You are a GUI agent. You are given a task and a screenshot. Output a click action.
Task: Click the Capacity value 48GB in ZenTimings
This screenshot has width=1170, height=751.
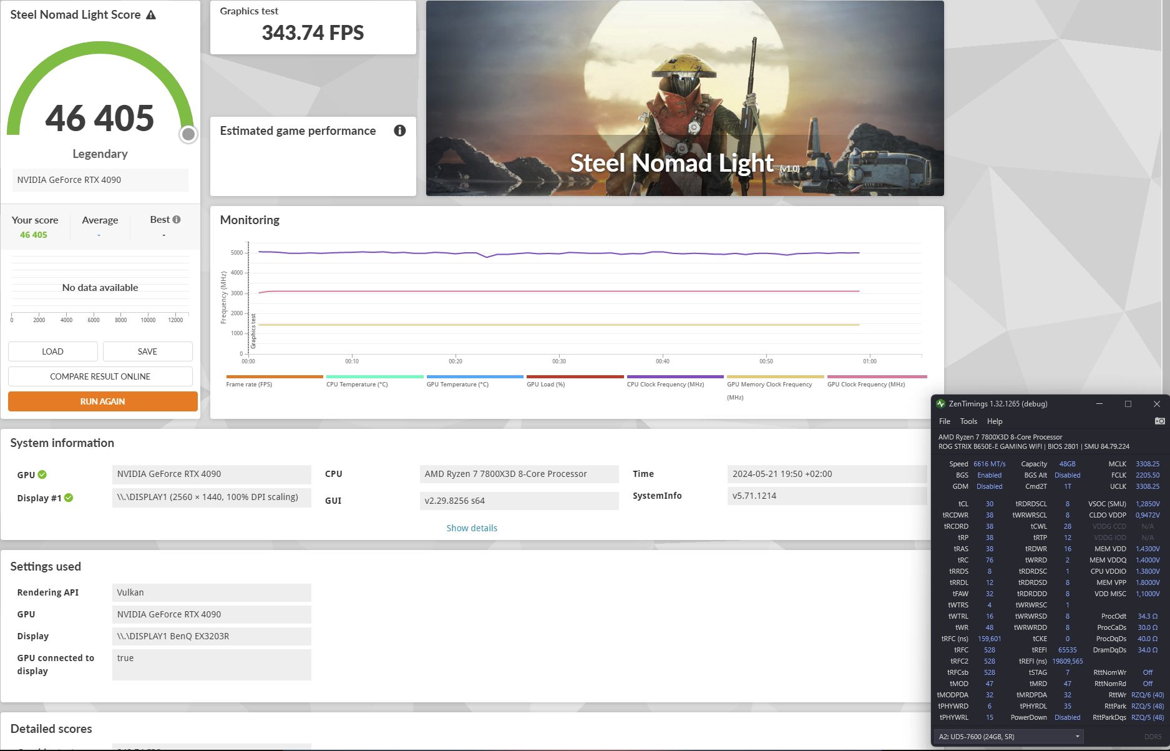tap(1068, 464)
